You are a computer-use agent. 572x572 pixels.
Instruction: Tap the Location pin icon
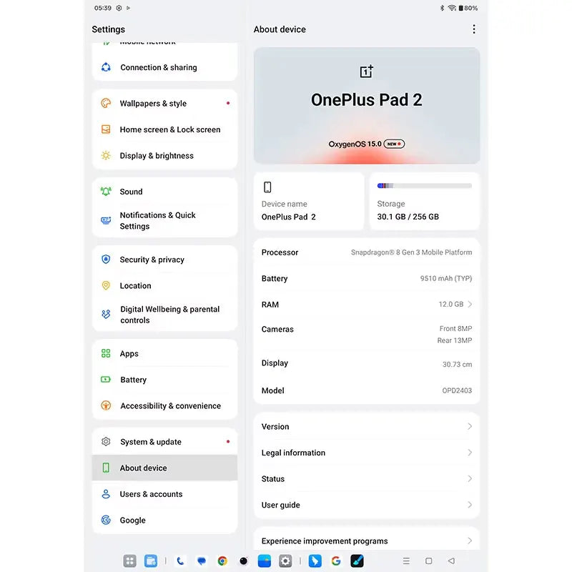106,285
